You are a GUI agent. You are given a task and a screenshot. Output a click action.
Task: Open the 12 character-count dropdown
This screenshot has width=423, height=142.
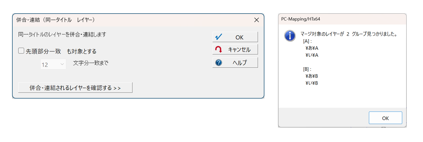[x=53, y=64]
